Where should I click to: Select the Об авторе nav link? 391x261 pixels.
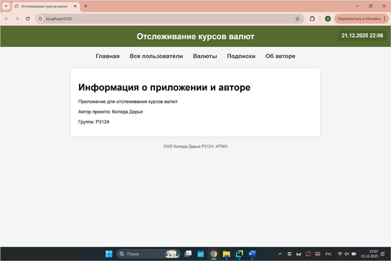[280, 56]
